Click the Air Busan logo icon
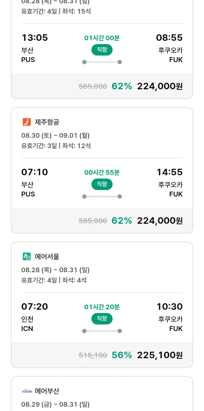The height and width of the screenshot is (411, 204). pos(27,391)
